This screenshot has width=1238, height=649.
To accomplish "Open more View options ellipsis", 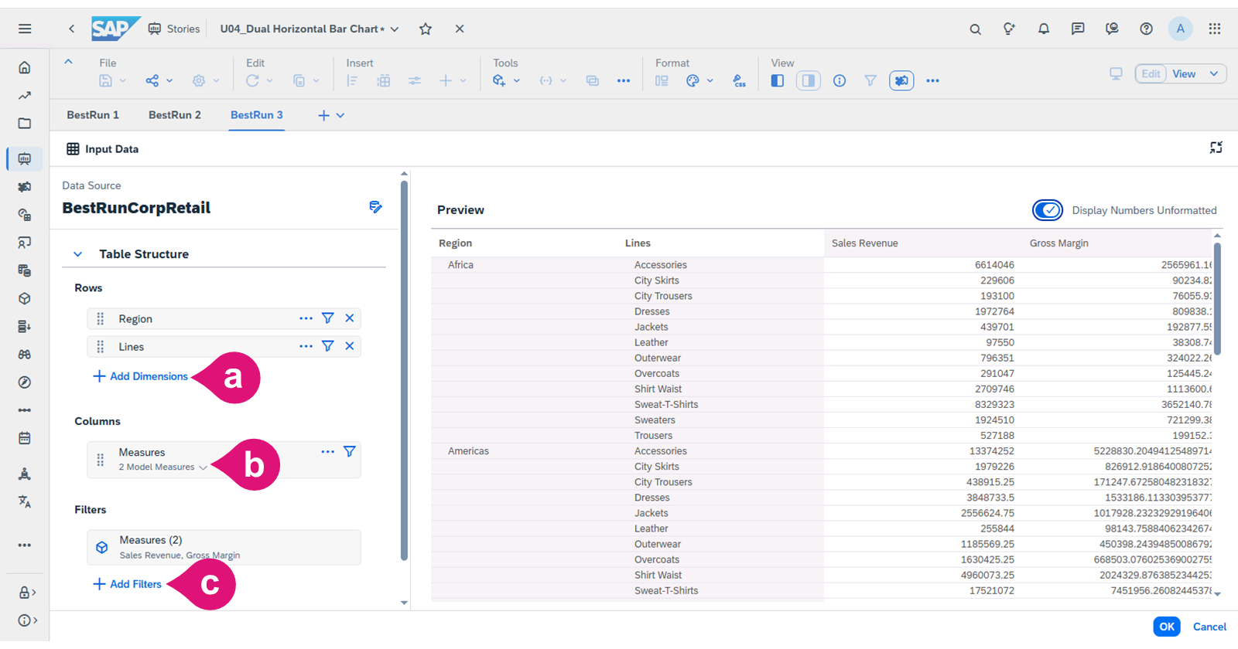I will 932,80.
